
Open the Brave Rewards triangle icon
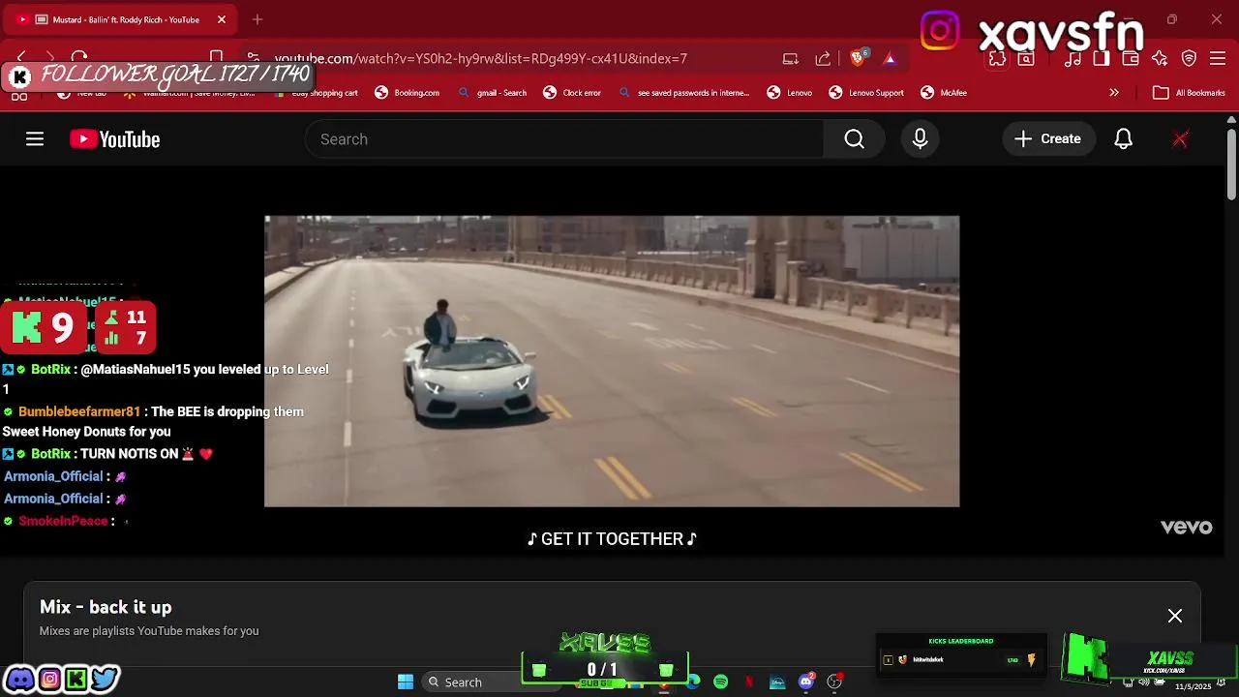click(890, 59)
